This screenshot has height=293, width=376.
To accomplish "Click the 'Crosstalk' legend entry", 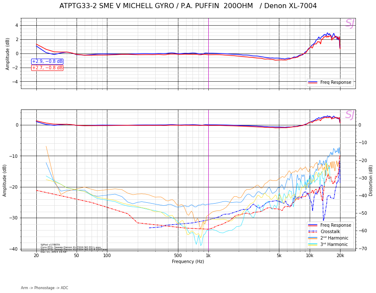I will pyautogui.click(x=330, y=231).
